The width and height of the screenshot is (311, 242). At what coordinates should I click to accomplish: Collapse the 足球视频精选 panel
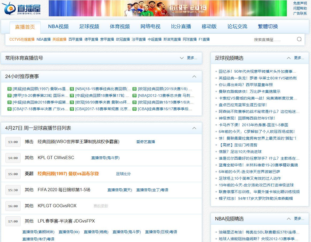pyautogui.click(x=289, y=58)
